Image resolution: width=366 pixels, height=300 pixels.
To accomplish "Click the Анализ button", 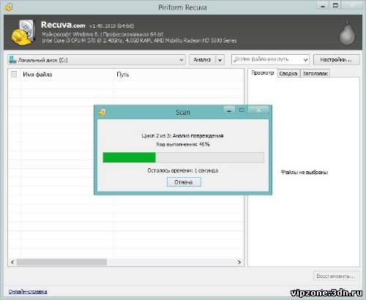I will 202,60.
